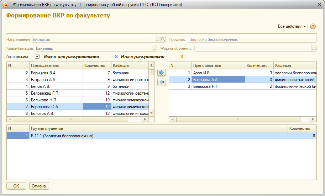Open selection ellipsis for Направление field
Image resolution: width=325 pixels, height=196 pixels.
(158, 39)
